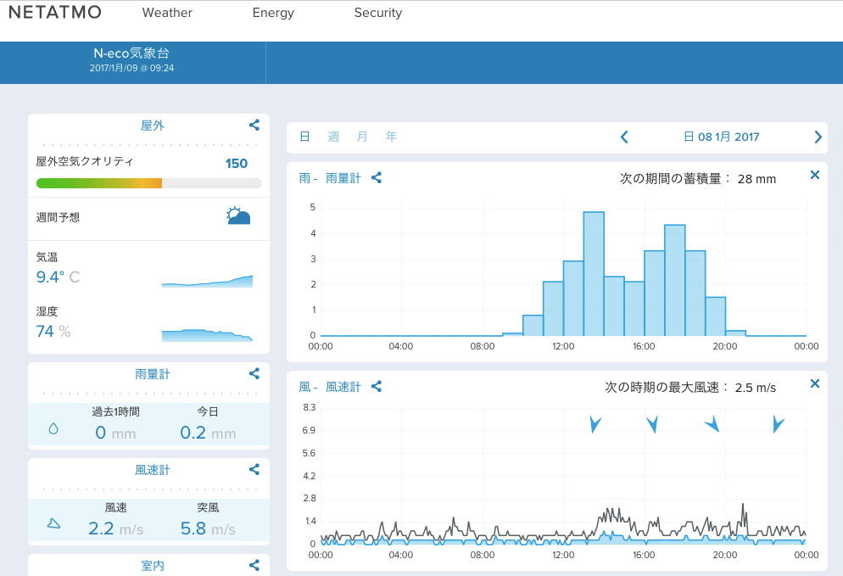The width and height of the screenshot is (843, 576).
Task: Close the rain graph panel
Action: (x=815, y=175)
